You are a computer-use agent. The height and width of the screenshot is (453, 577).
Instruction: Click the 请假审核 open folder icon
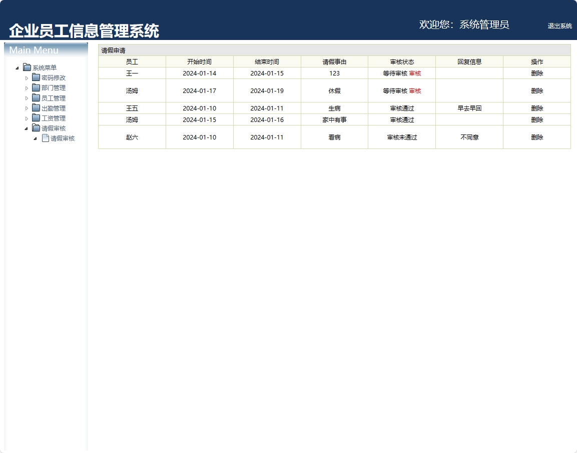pyautogui.click(x=36, y=128)
